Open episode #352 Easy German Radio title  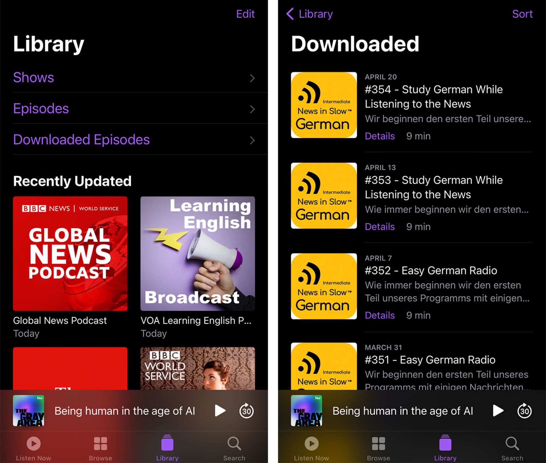tap(431, 270)
